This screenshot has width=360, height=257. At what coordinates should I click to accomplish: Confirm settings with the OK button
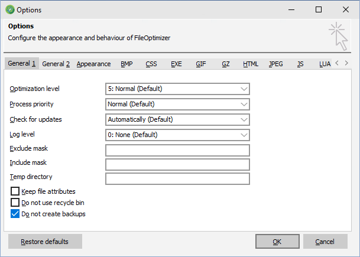[x=277, y=242]
